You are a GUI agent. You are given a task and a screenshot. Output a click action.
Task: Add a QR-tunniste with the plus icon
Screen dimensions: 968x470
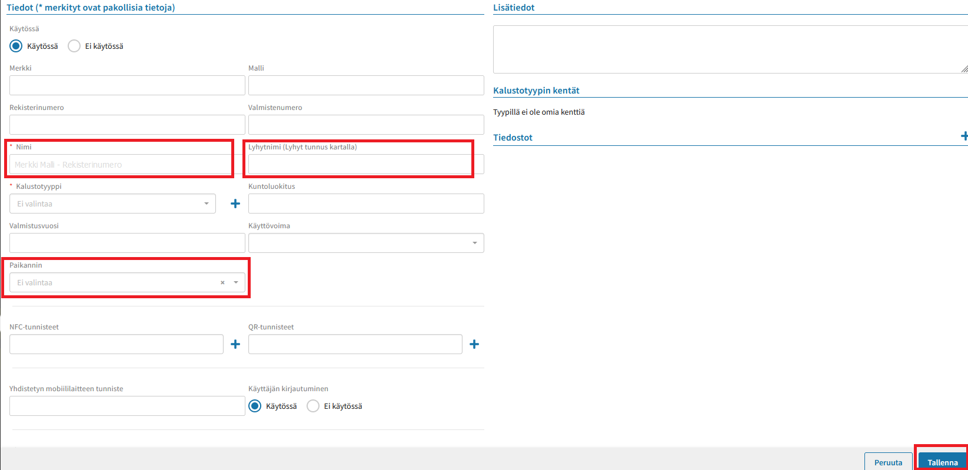point(474,344)
